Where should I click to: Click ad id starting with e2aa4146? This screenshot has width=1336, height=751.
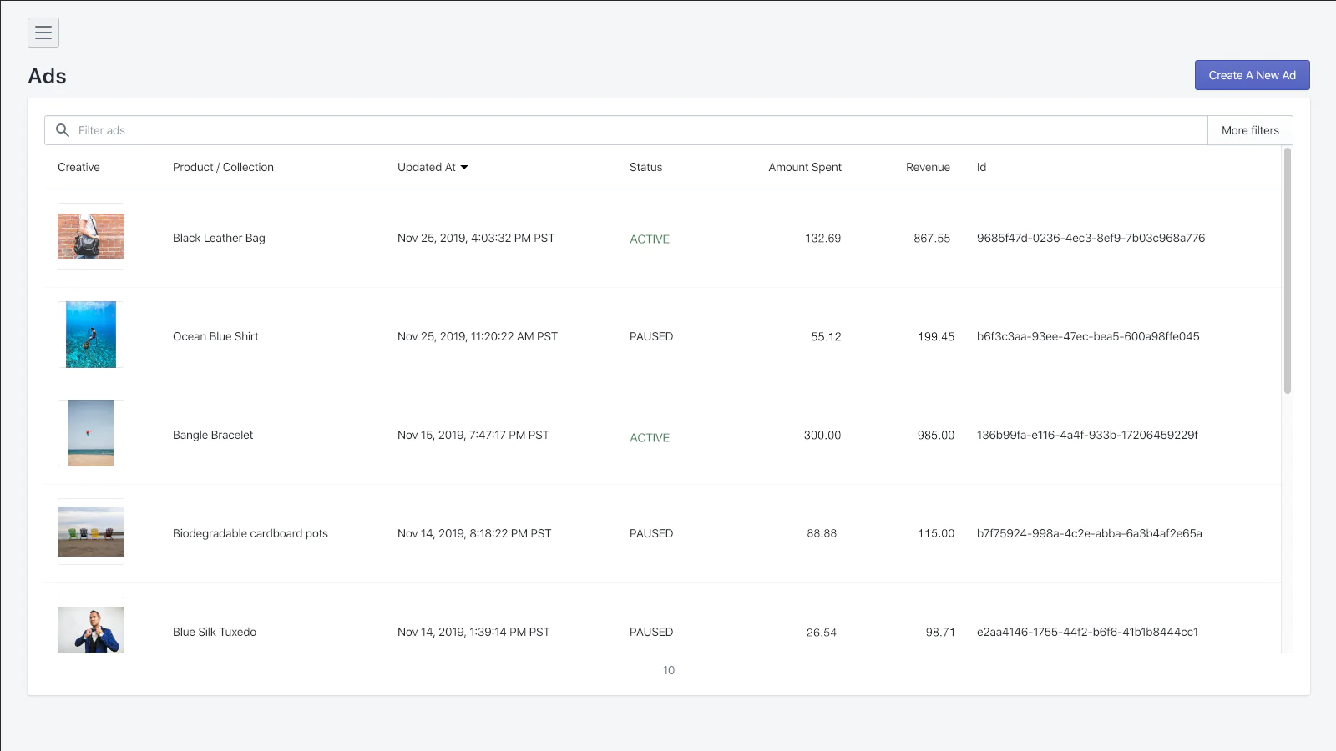coord(1087,632)
